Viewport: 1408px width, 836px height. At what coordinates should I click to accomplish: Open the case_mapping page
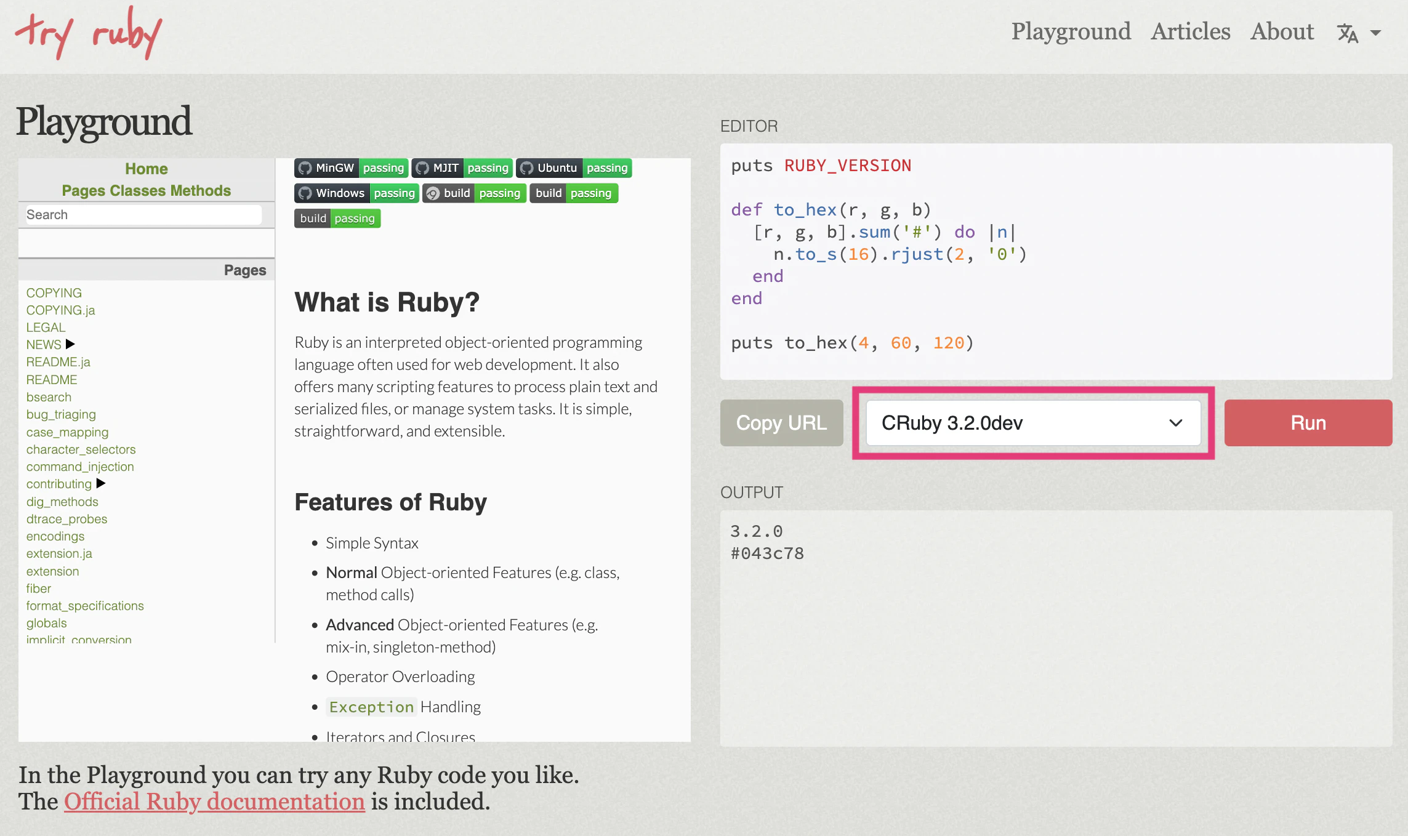click(67, 432)
